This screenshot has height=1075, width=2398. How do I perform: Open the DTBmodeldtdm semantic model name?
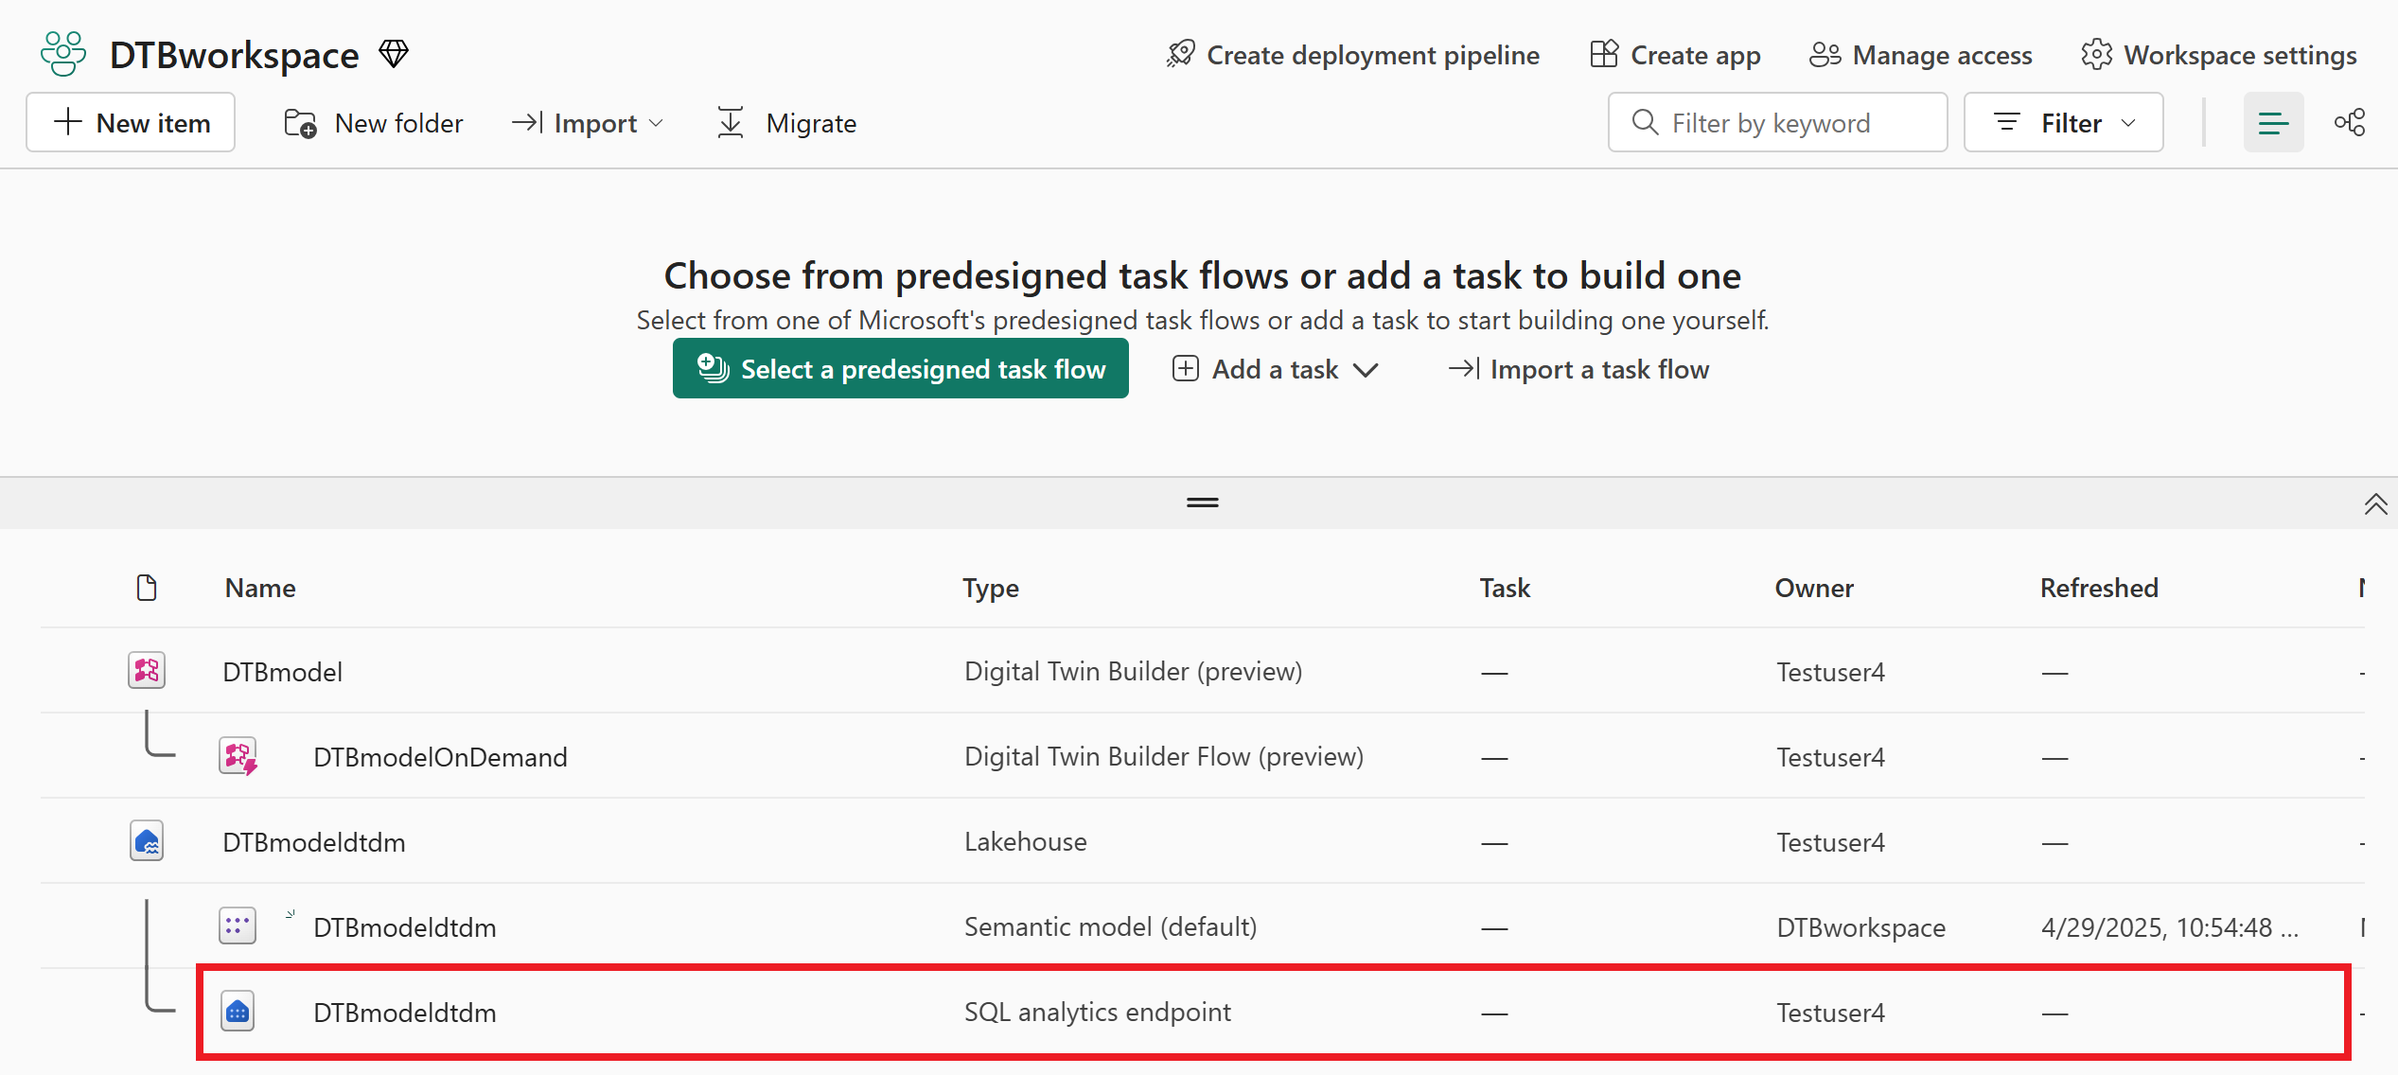pos(404,927)
